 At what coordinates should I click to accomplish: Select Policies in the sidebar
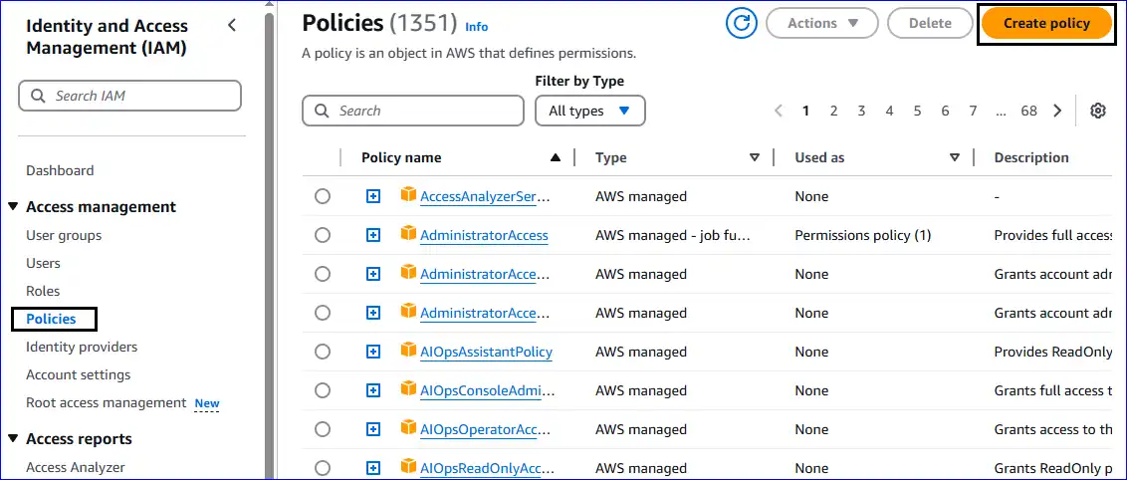tap(51, 319)
